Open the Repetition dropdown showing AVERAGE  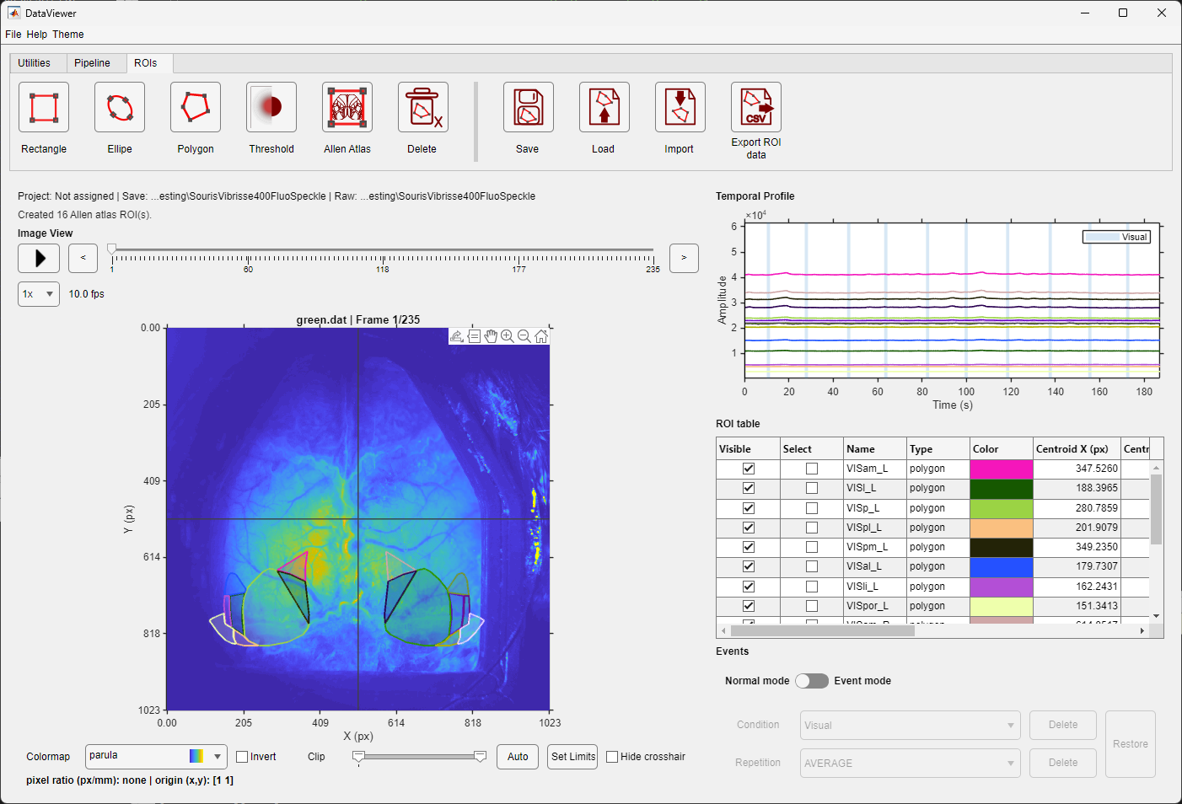click(x=911, y=763)
